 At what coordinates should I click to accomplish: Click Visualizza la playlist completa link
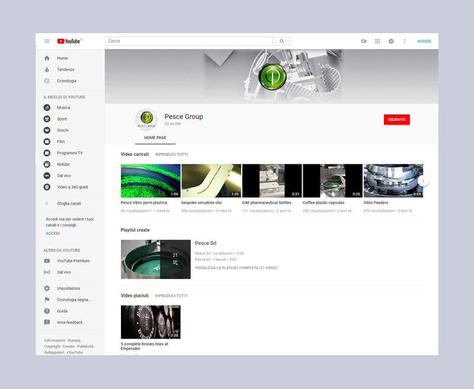point(236,267)
